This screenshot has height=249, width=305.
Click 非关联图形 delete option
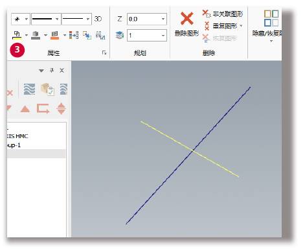[223, 14]
